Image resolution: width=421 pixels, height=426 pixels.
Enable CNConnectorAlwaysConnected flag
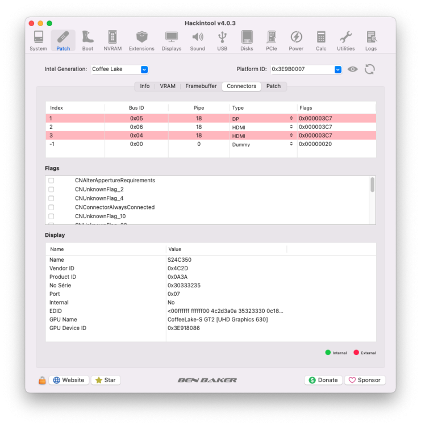pyautogui.click(x=51, y=207)
